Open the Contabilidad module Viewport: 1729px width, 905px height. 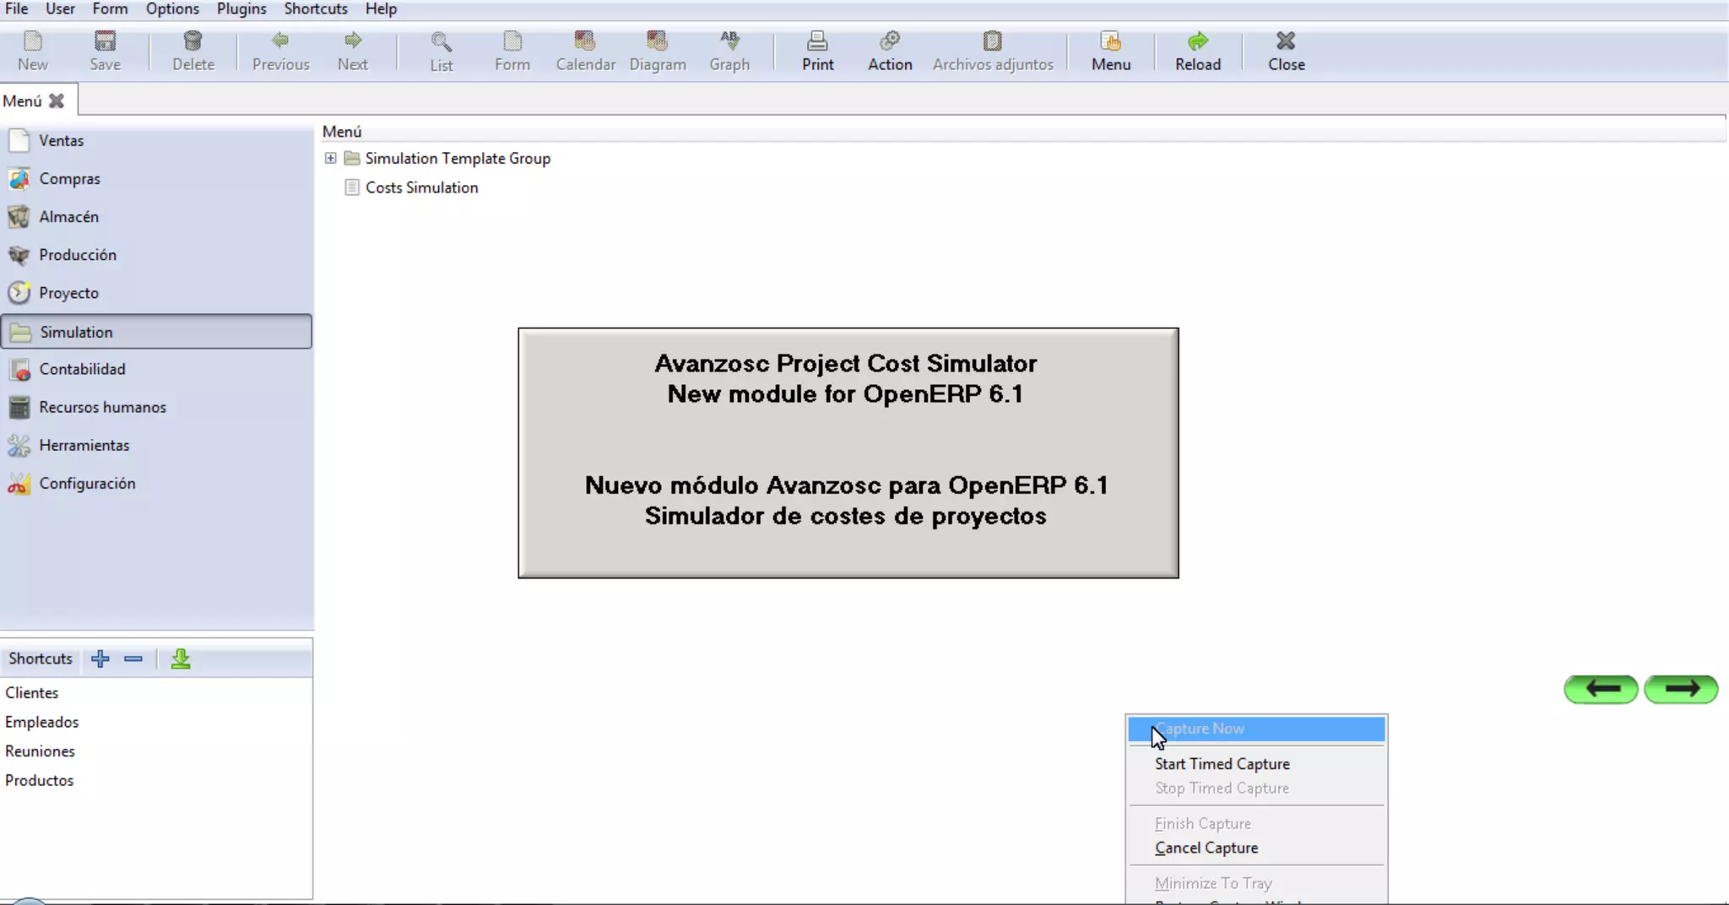[x=156, y=369]
